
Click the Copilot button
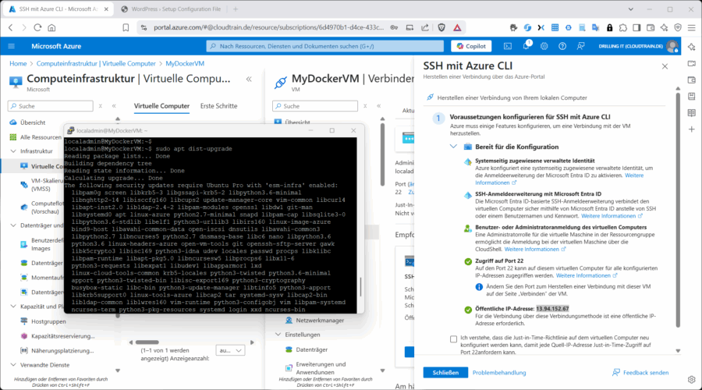click(471, 46)
